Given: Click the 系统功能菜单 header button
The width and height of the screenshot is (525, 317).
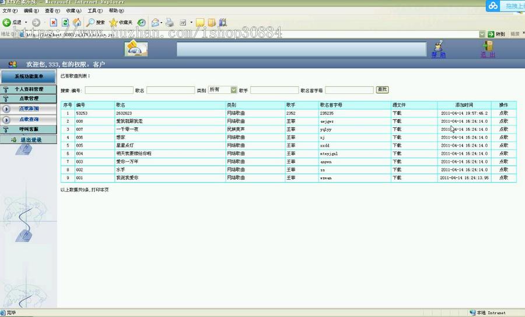Looking at the screenshot, I should (x=29, y=76).
